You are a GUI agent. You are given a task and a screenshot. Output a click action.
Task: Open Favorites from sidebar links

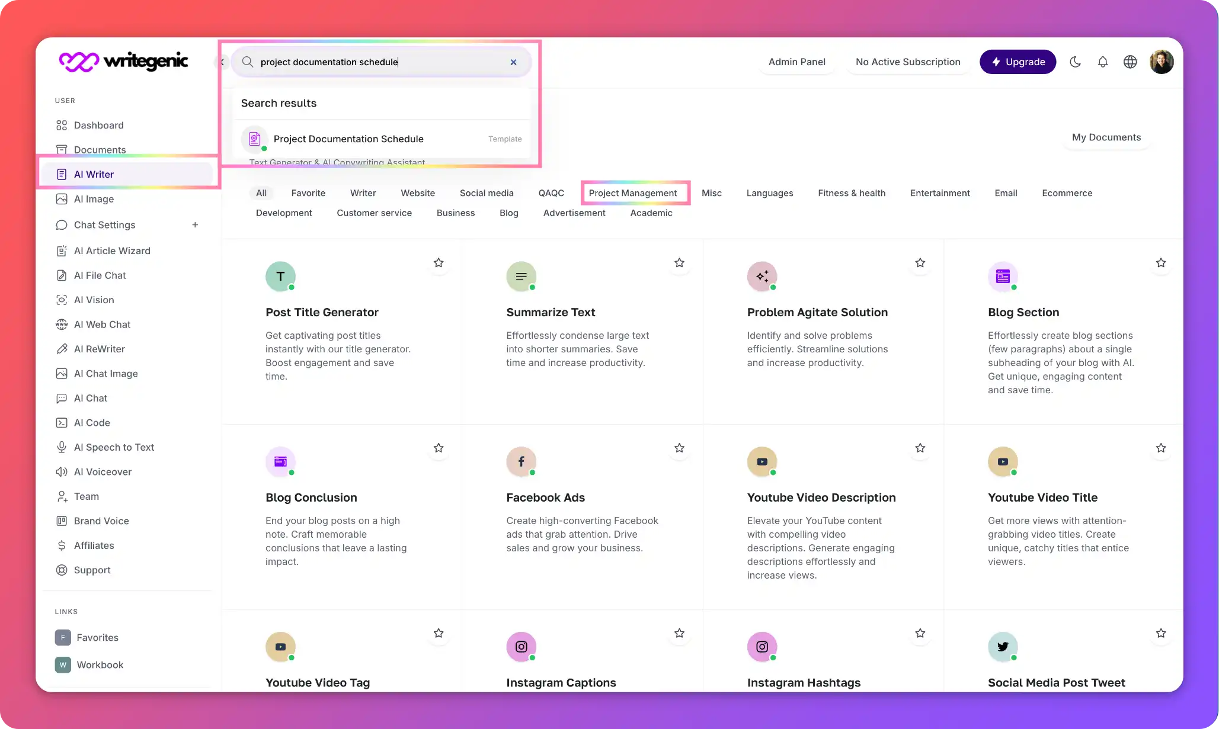point(97,637)
